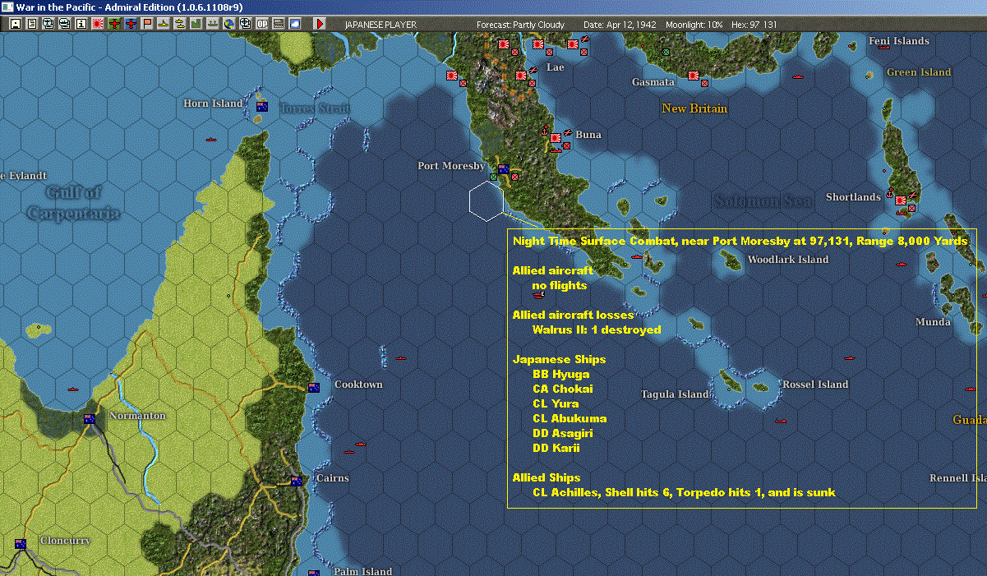Click the letter 'i' information icon
The image size is (987, 576).
coord(81,24)
